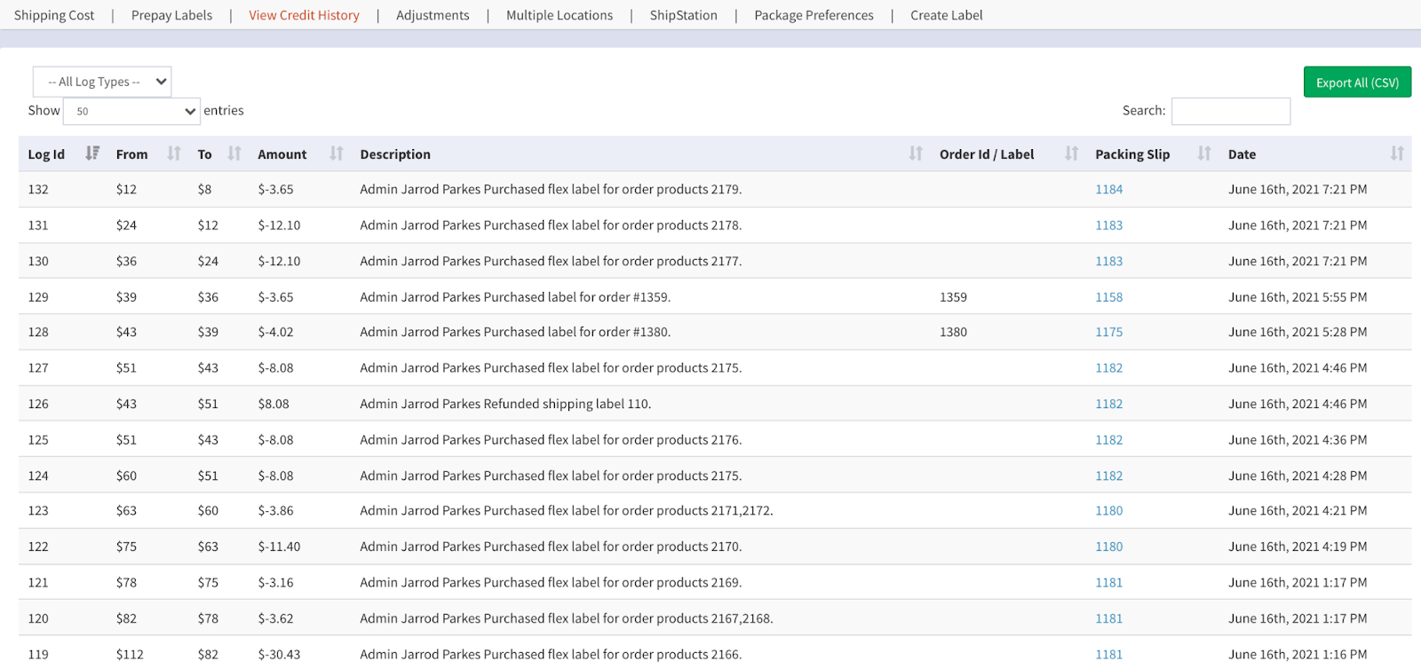Click the Export All (CSV) button
The image size is (1421, 669).
tap(1357, 83)
